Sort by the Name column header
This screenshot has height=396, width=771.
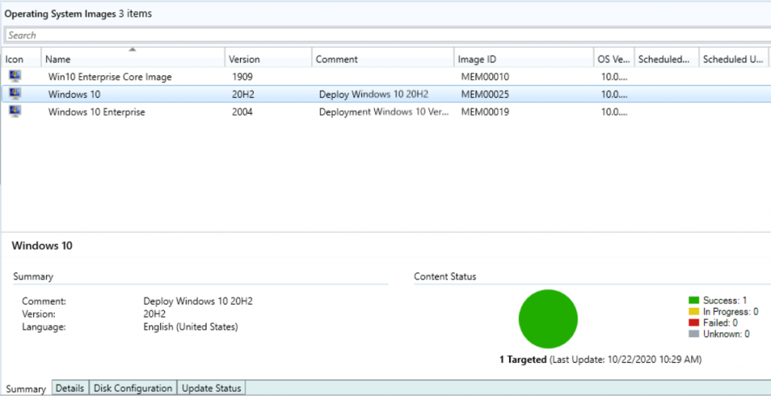coord(133,59)
